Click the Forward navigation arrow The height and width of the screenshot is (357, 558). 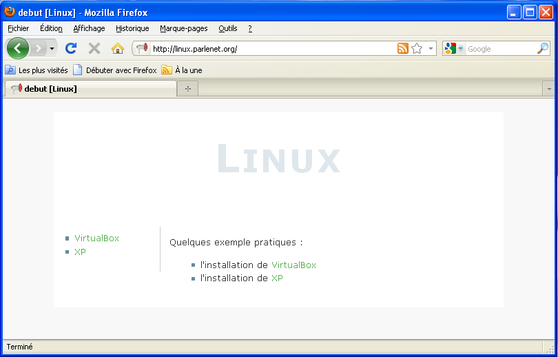38,48
